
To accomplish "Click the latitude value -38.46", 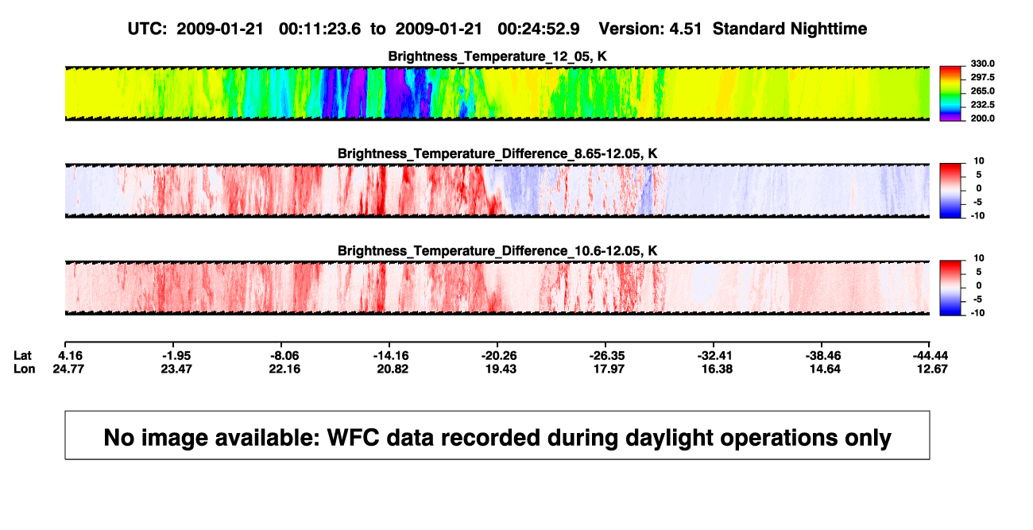I will pyautogui.click(x=822, y=355).
